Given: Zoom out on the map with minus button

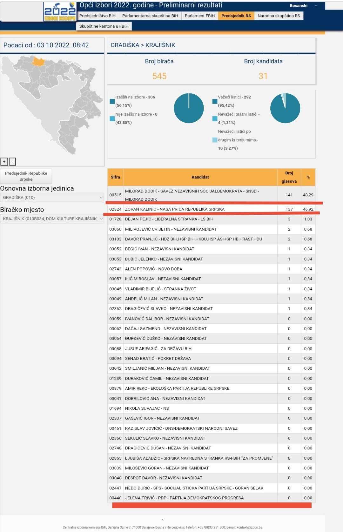Looking at the screenshot, I should (x=12, y=162).
